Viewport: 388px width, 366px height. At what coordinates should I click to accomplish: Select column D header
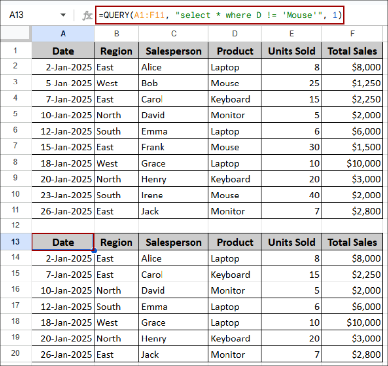234,33
